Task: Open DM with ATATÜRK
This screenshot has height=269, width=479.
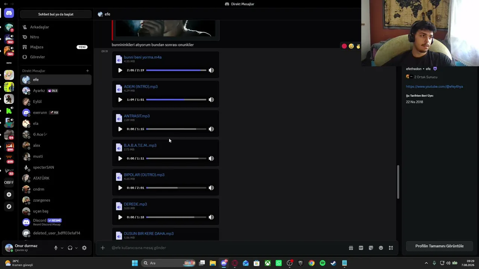Action: (x=56, y=178)
